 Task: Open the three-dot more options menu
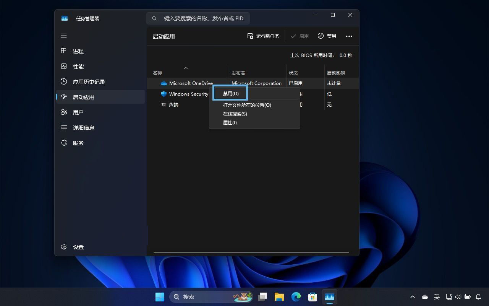349,36
